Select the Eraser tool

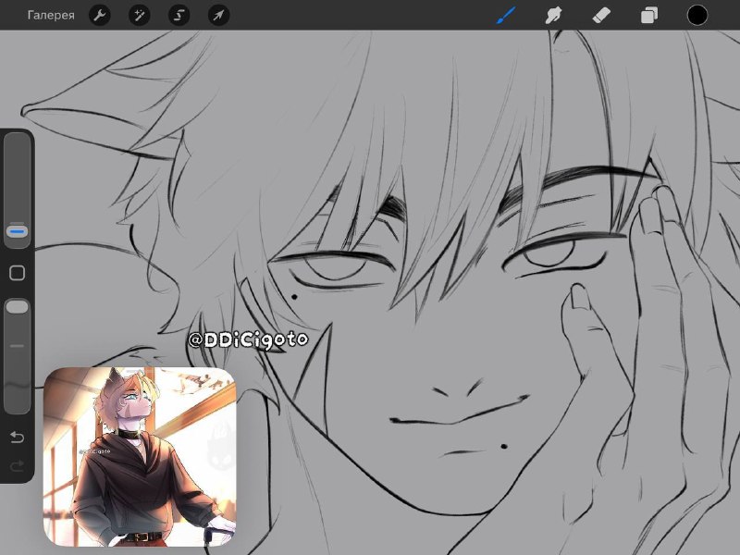601,15
